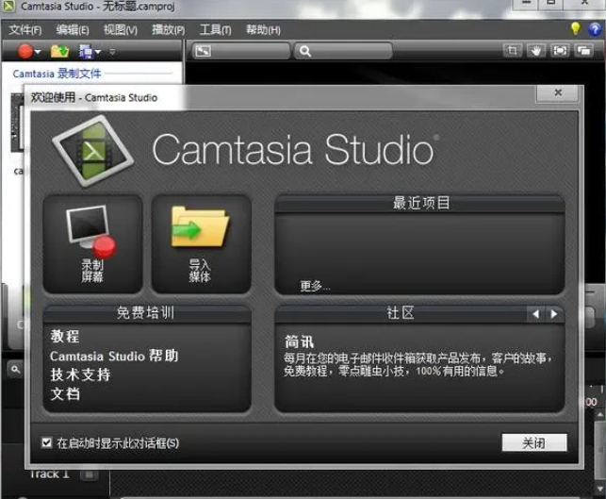Viewport: 606px width, 499px height.
Task: Open the 播放(P) menu
Action: click(168, 30)
